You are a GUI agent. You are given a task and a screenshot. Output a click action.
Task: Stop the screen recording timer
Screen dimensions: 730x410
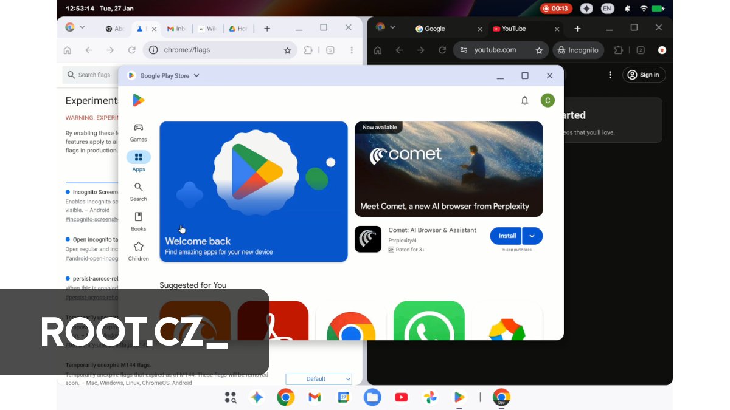pyautogui.click(x=555, y=9)
